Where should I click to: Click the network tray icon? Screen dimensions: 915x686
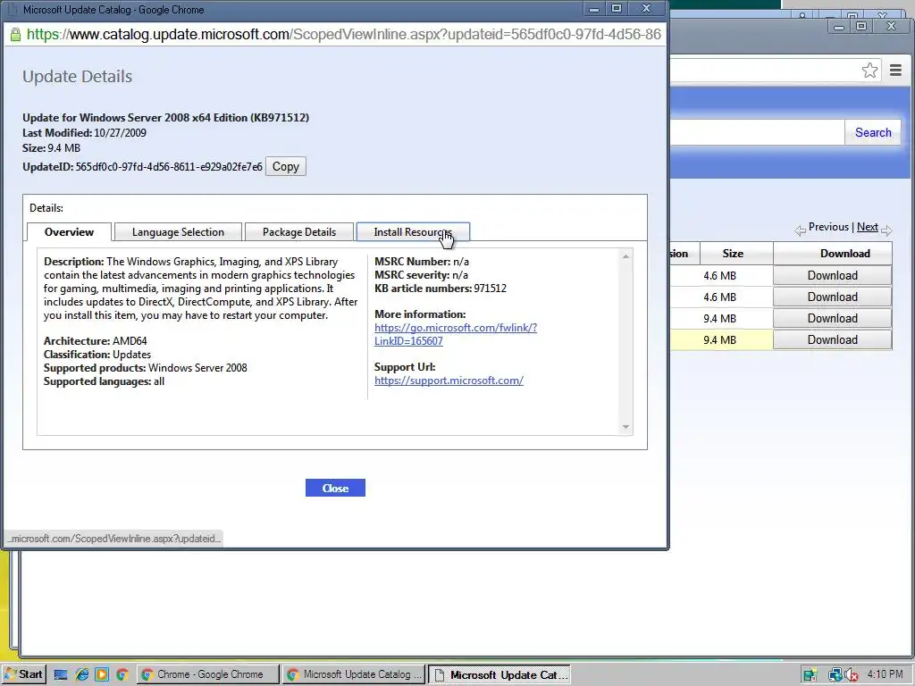tap(835, 675)
